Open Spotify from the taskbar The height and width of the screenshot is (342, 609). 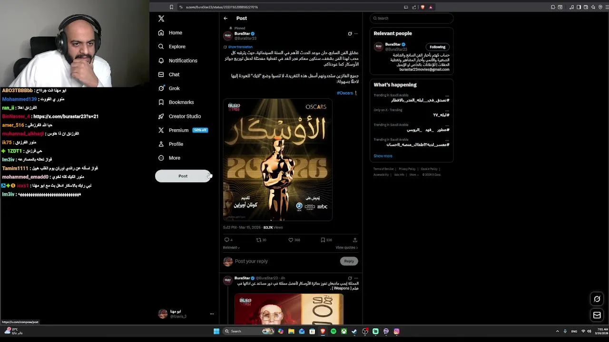(x=333, y=331)
